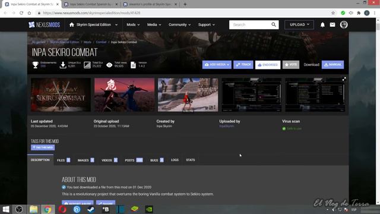Open the Community dropdown menu
Screen dimensions: 380x214
tap(179, 25)
